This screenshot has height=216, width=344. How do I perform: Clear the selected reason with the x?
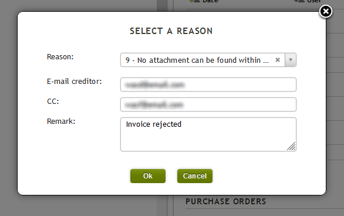278,60
